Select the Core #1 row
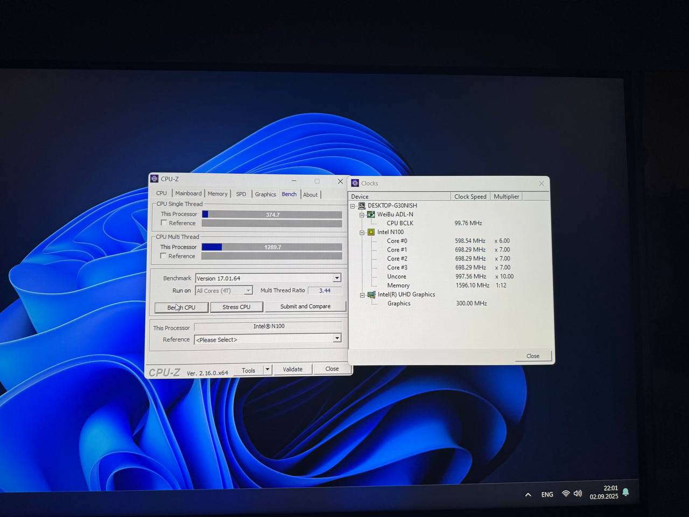 (397, 250)
